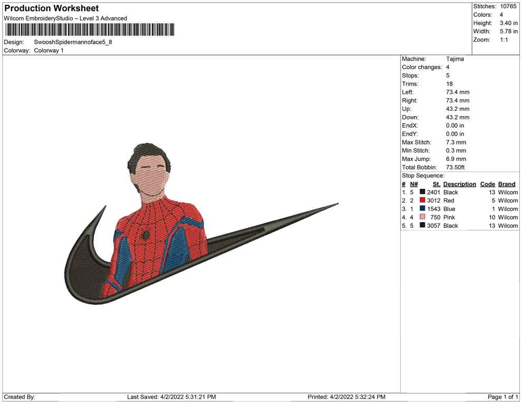Screen dimensions: 522x402
Task: Click the Width value 5.78 in
Action: click(x=508, y=31)
